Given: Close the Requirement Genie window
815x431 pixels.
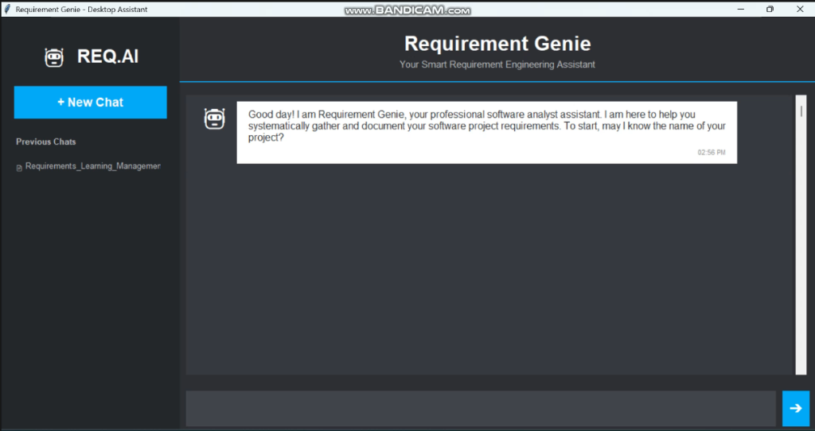Looking at the screenshot, I should (799, 9).
